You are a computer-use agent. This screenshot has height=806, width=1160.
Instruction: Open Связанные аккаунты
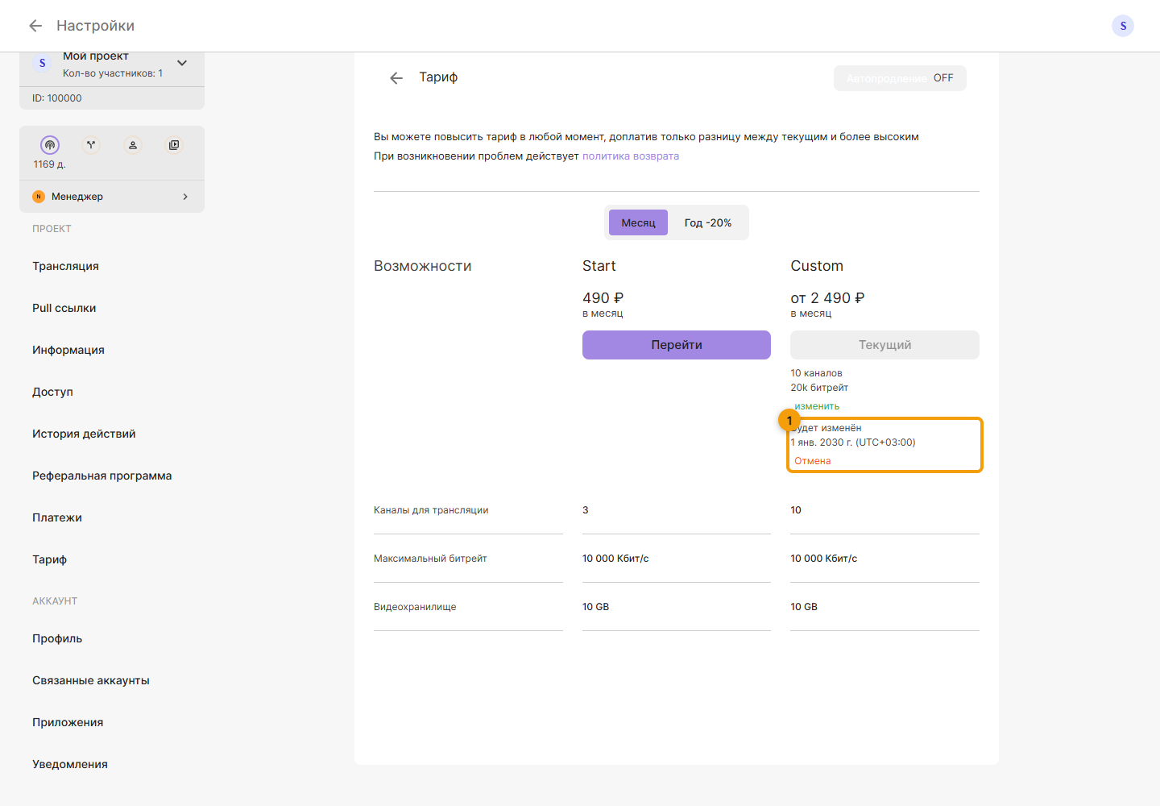click(x=91, y=680)
